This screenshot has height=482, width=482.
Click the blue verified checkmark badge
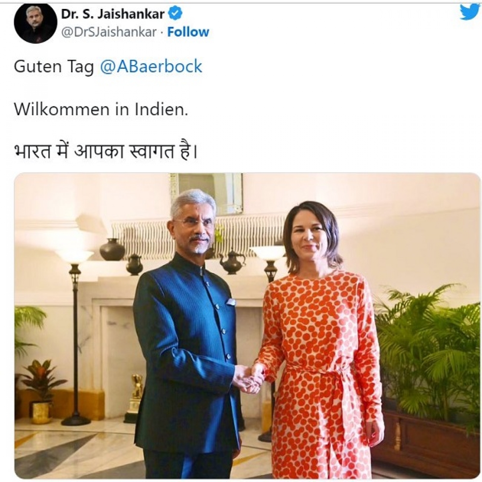pos(176,14)
